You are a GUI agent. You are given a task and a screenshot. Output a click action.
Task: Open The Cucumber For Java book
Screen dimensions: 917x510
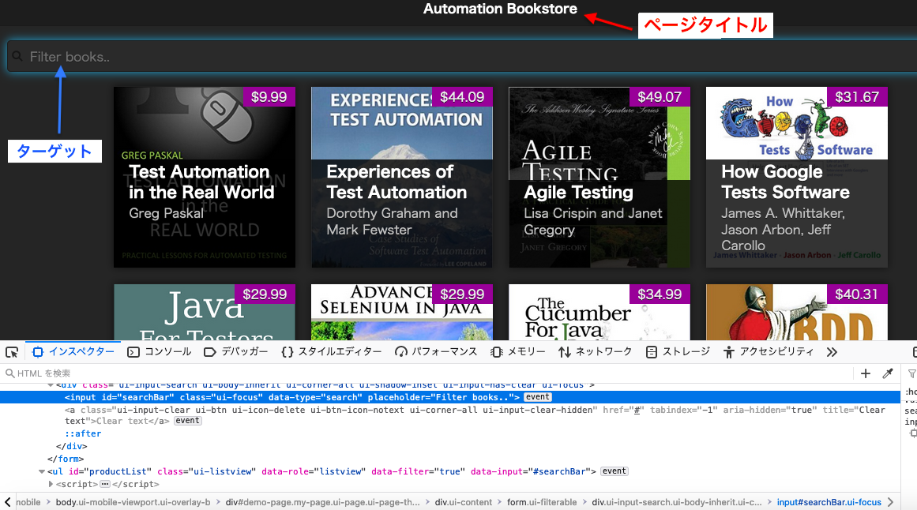[x=599, y=313]
